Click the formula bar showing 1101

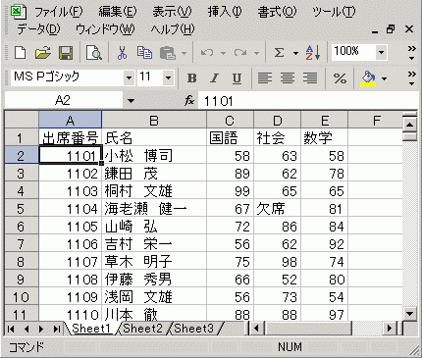coord(309,101)
